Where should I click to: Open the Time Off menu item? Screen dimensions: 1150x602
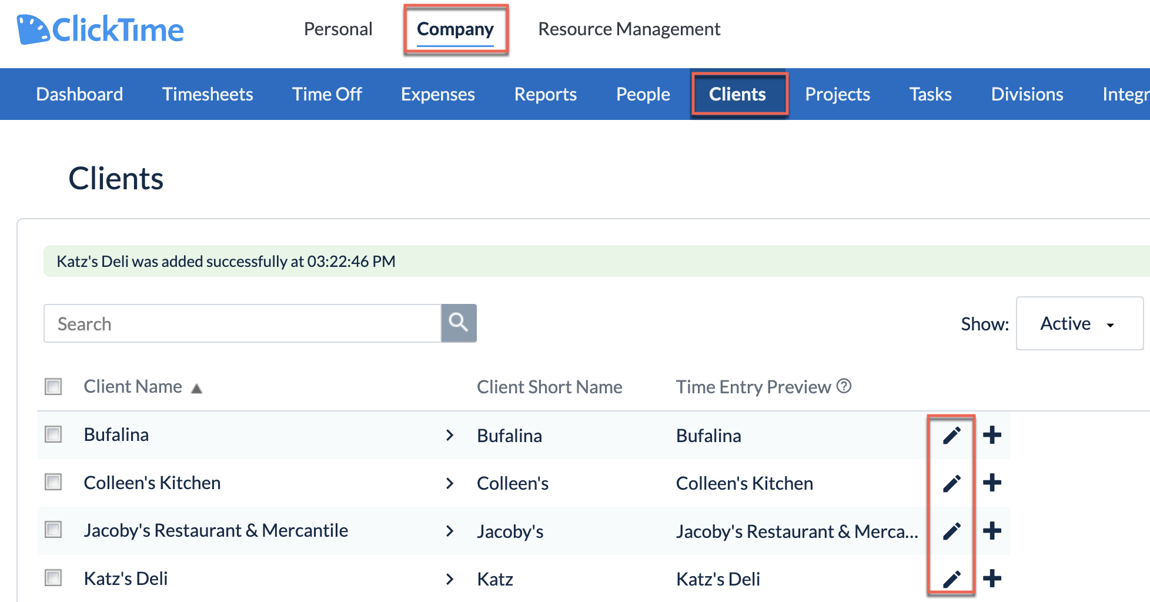(x=327, y=94)
